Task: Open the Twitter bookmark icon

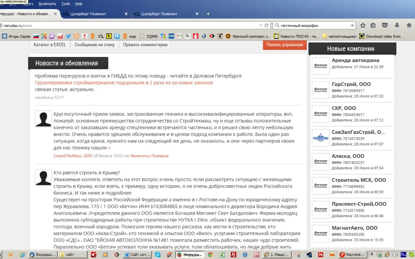Action: pos(68,36)
